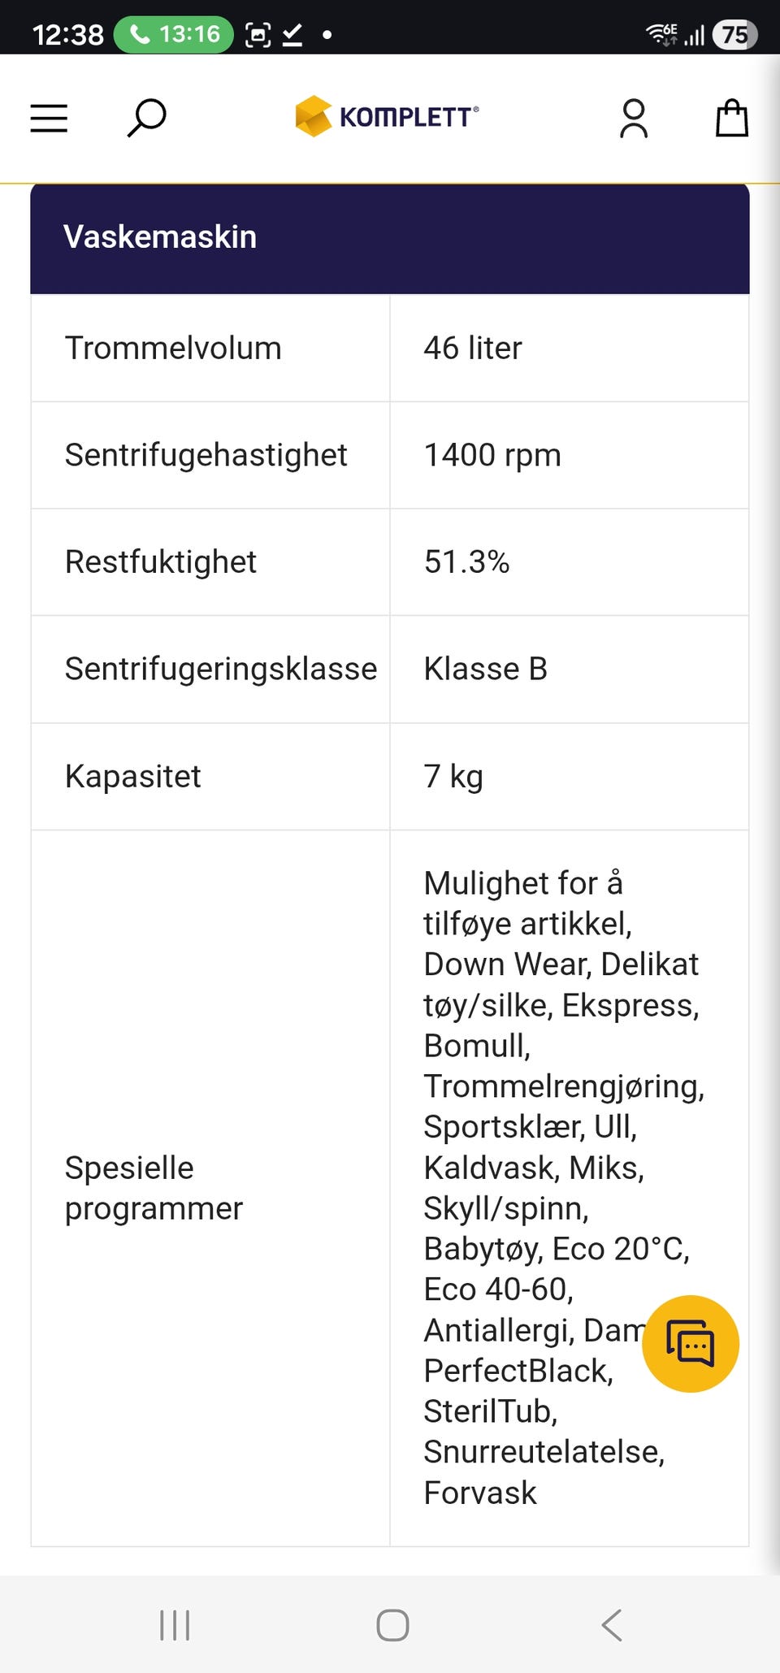Tap the Android back navigation arrow
The height and width of the screenshot is (1673, 780).
(x=612, y=1625)
